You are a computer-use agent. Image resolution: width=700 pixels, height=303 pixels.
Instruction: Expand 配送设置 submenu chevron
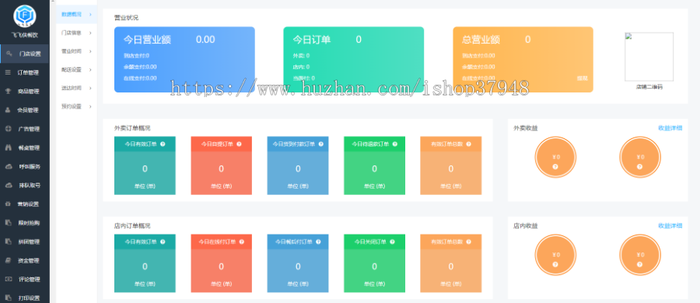coord(90,70)
